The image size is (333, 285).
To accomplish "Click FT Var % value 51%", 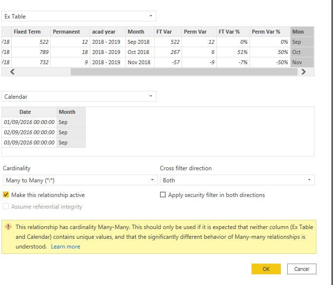I will (x=233, y=52).
